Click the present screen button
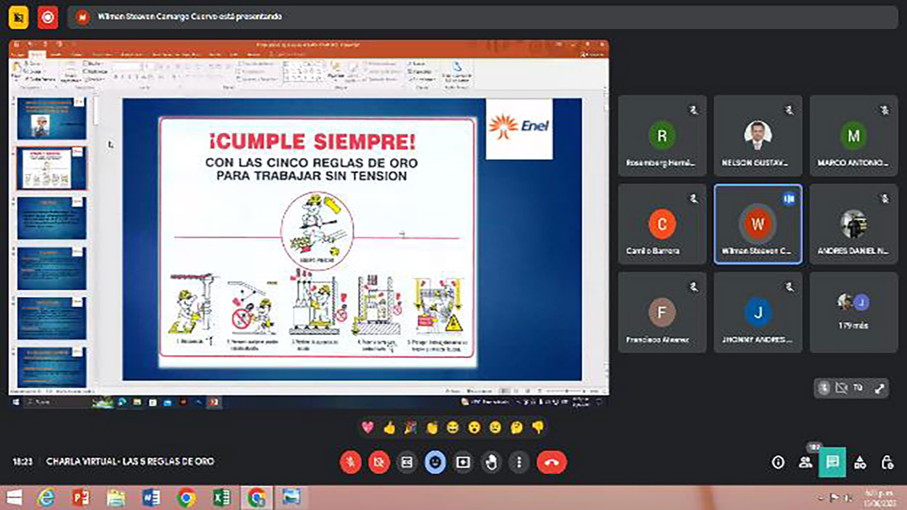 (463, 463)
